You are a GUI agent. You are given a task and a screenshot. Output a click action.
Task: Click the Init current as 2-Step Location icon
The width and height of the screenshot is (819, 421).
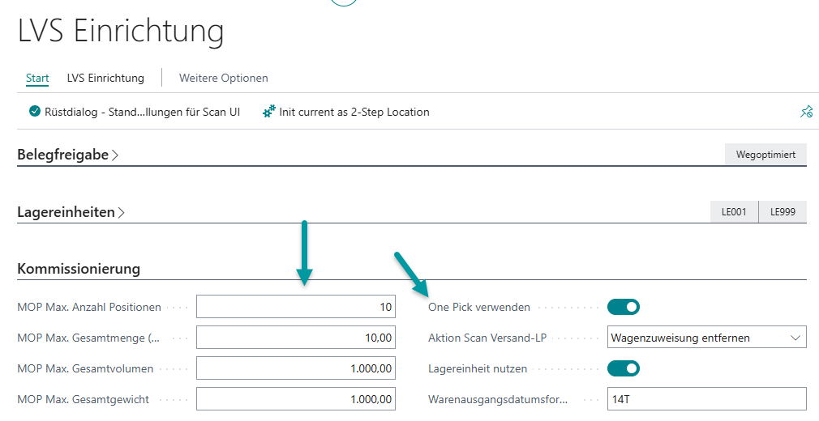[x=269, y=112]
